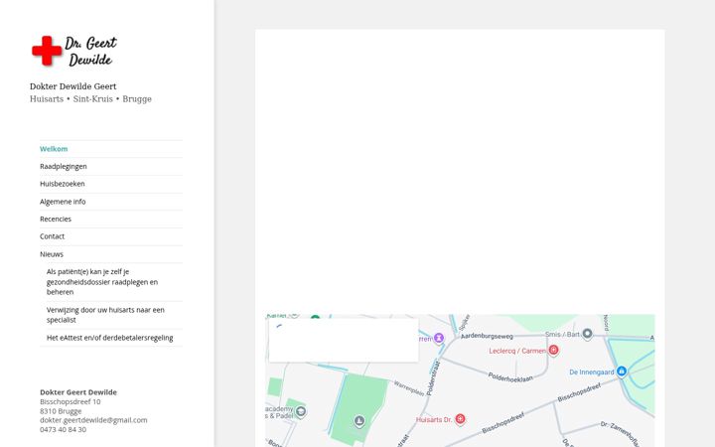The height and width of the screenshot is (447, 715).
Task: Open Verwijzing door uw huisarts naar een specialist
Action: point(105,315)
